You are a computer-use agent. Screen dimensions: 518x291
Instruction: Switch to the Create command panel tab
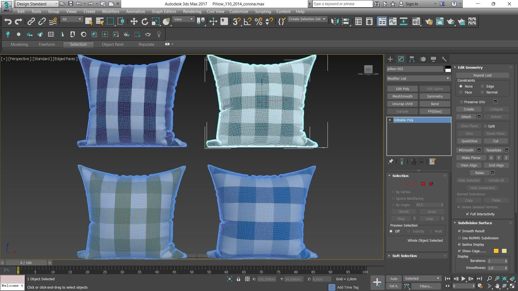tap(390, 59)
